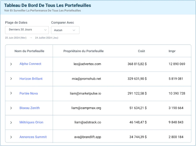Click the Nom du Portefeuille column header
The height and width of the screenshot is (146, 196).
(x=29, y=51)
